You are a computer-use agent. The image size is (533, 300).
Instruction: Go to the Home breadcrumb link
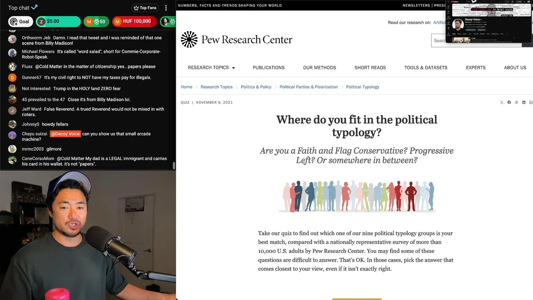click(187, 87)
